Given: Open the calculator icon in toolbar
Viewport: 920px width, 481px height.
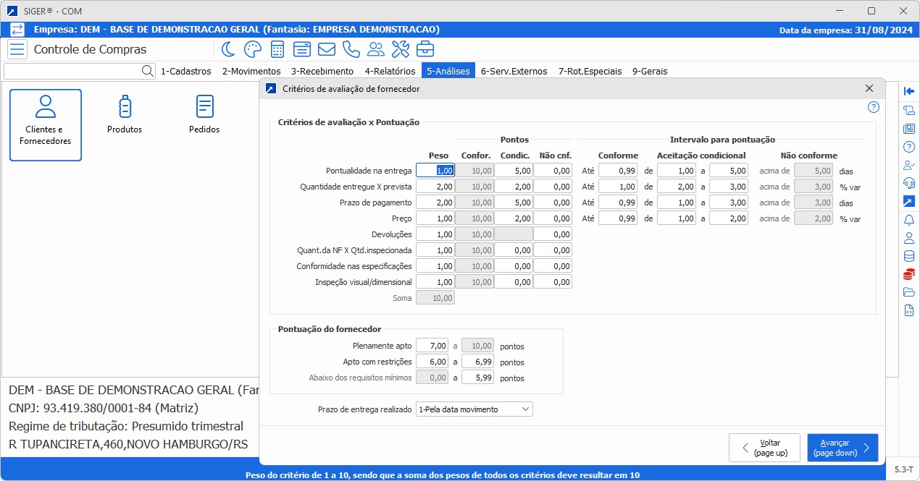Looking at the screenshot, I should [x=277, y=49].
